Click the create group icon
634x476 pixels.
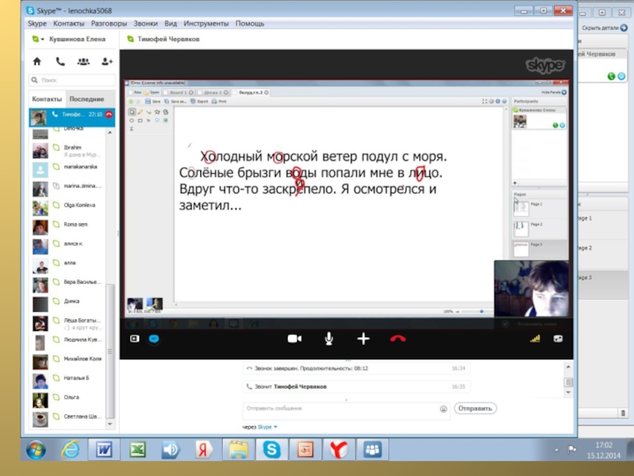click(83, 61)
